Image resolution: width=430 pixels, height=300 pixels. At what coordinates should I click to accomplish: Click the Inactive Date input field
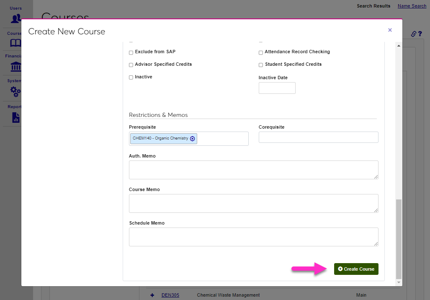277,88
